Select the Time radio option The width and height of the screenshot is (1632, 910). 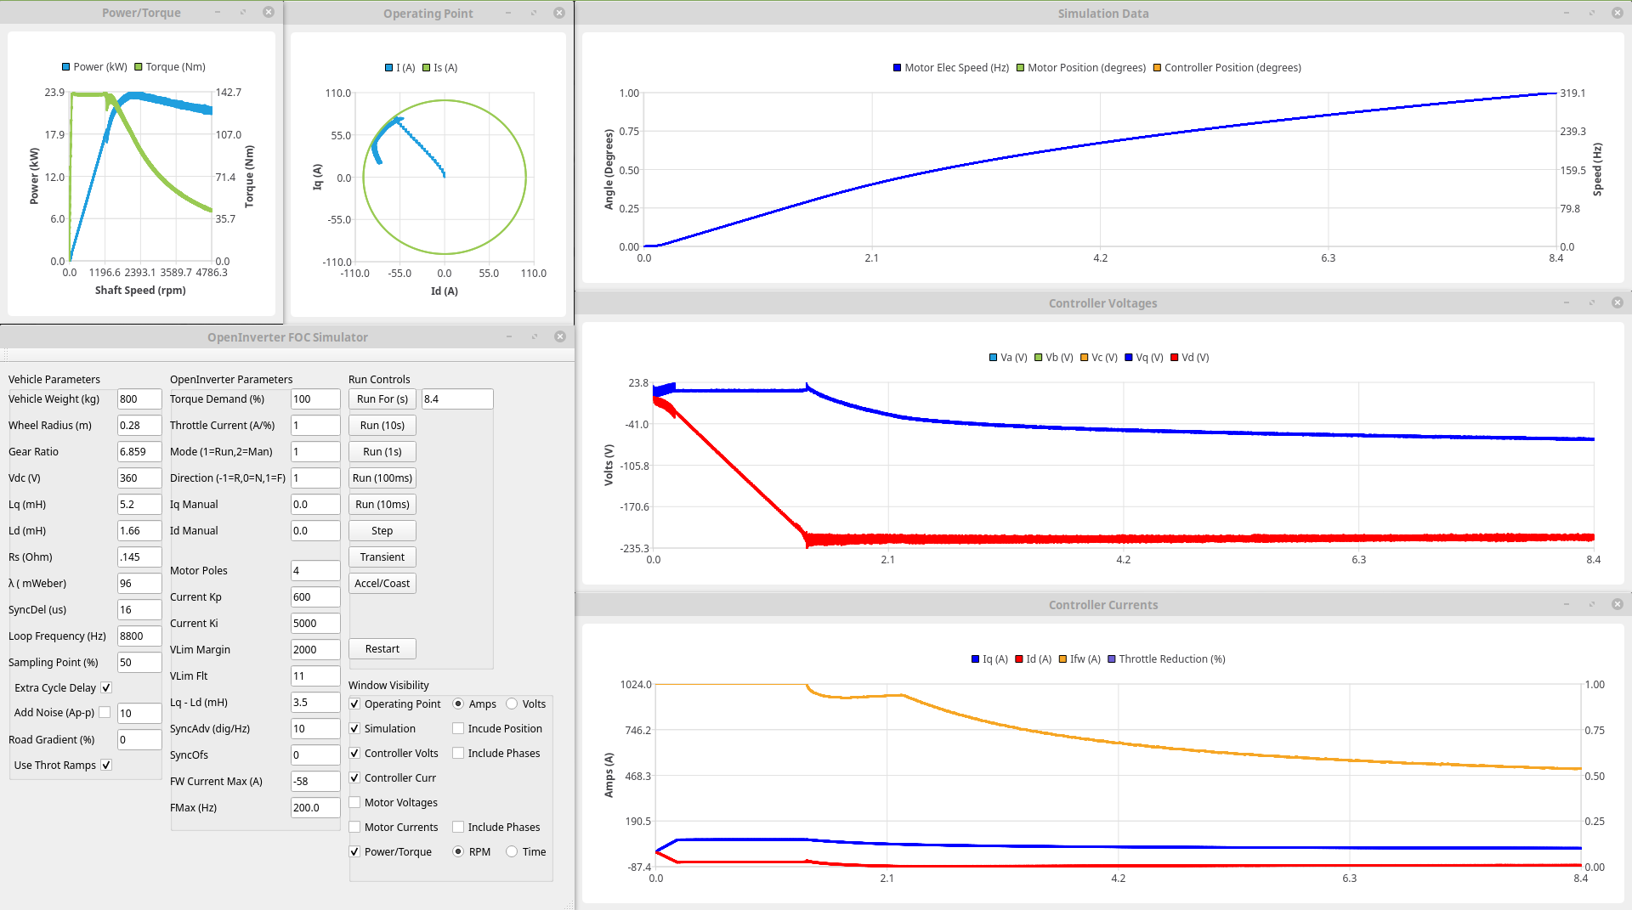(x=512, y=852)
